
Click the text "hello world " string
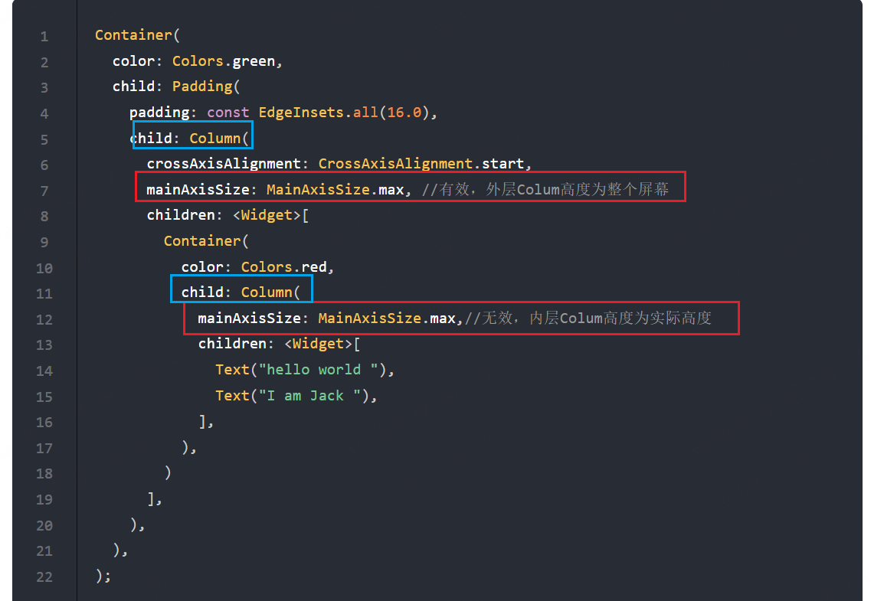pos(319,370)
